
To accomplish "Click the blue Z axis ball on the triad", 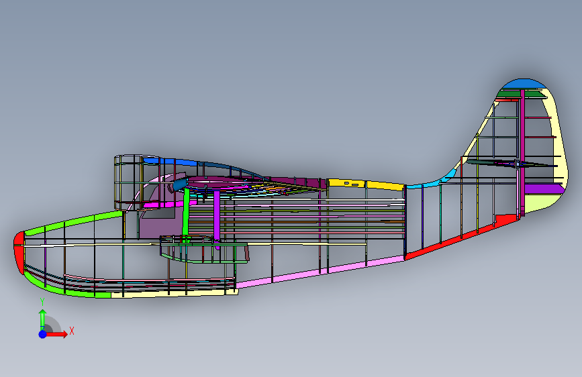I will coord(43,334).
